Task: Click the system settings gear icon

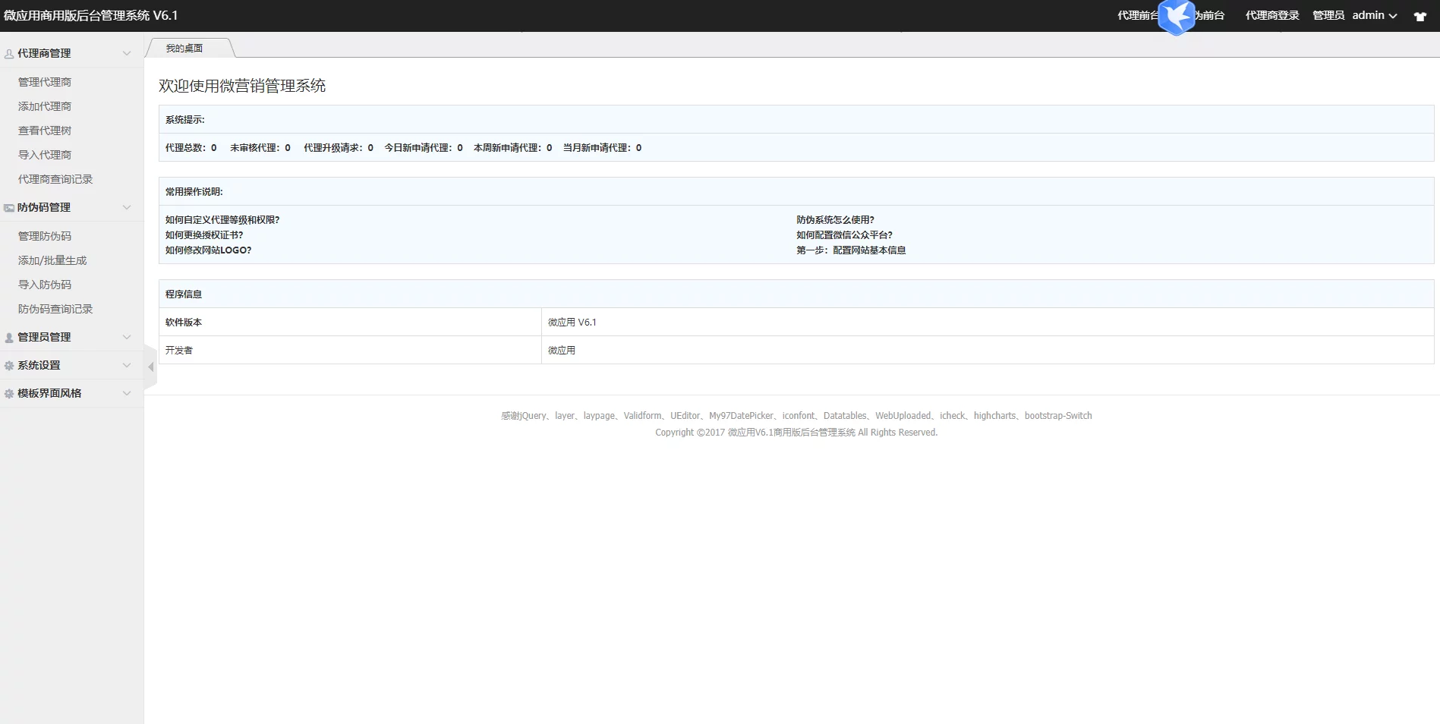Action: pyautogui.click(x=9, y=366)
